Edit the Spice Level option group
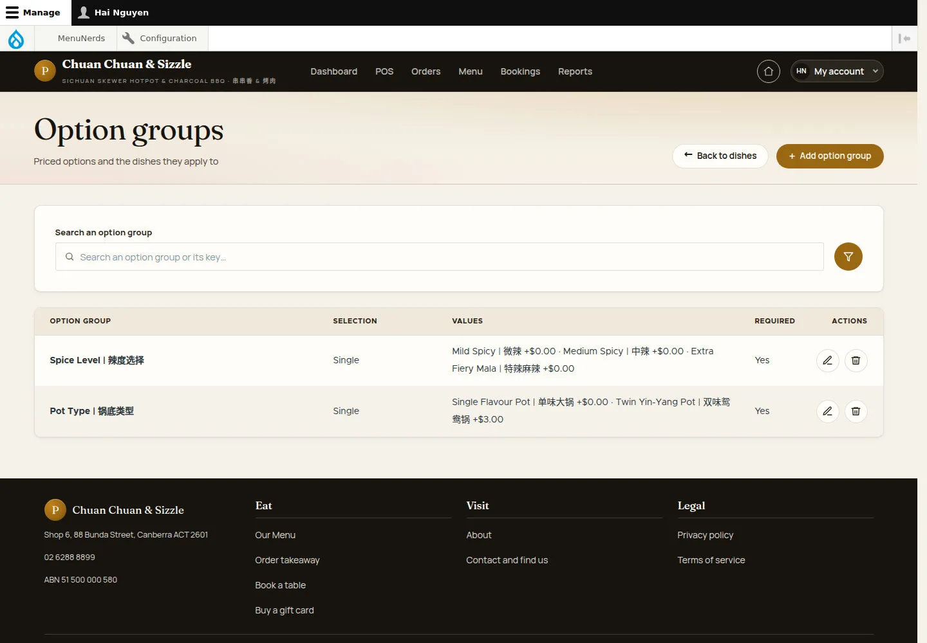Viewport: 927px width, 643px height. [827, 360]
